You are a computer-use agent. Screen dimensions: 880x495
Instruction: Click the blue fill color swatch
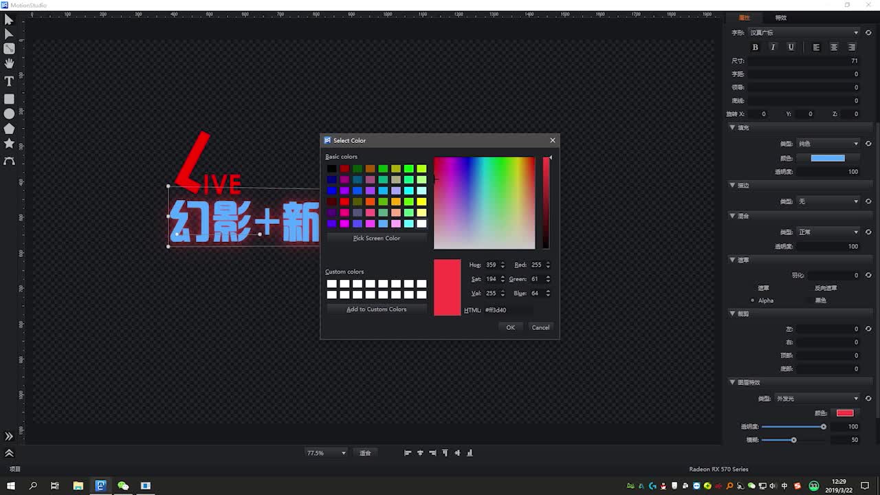pos(828,158)
